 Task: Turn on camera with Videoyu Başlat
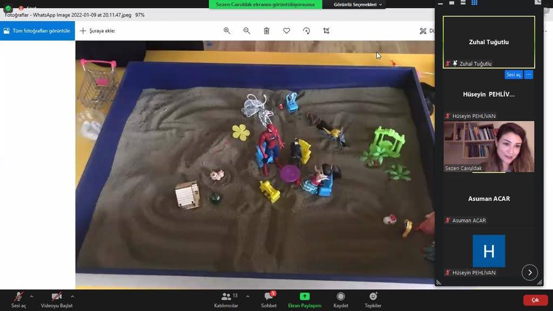point(56,300)
